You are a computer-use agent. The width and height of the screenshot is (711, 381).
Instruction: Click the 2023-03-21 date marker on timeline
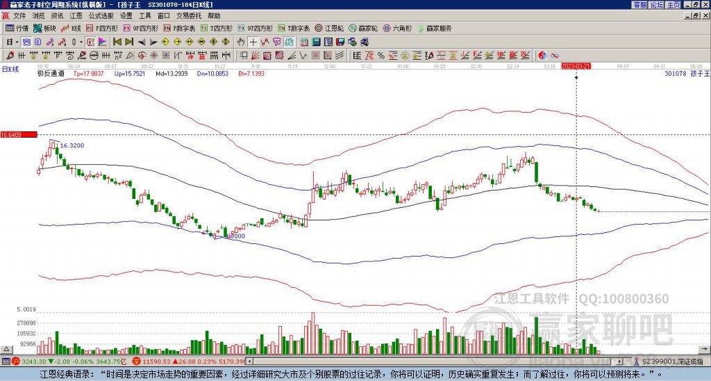tap(576, 66)
